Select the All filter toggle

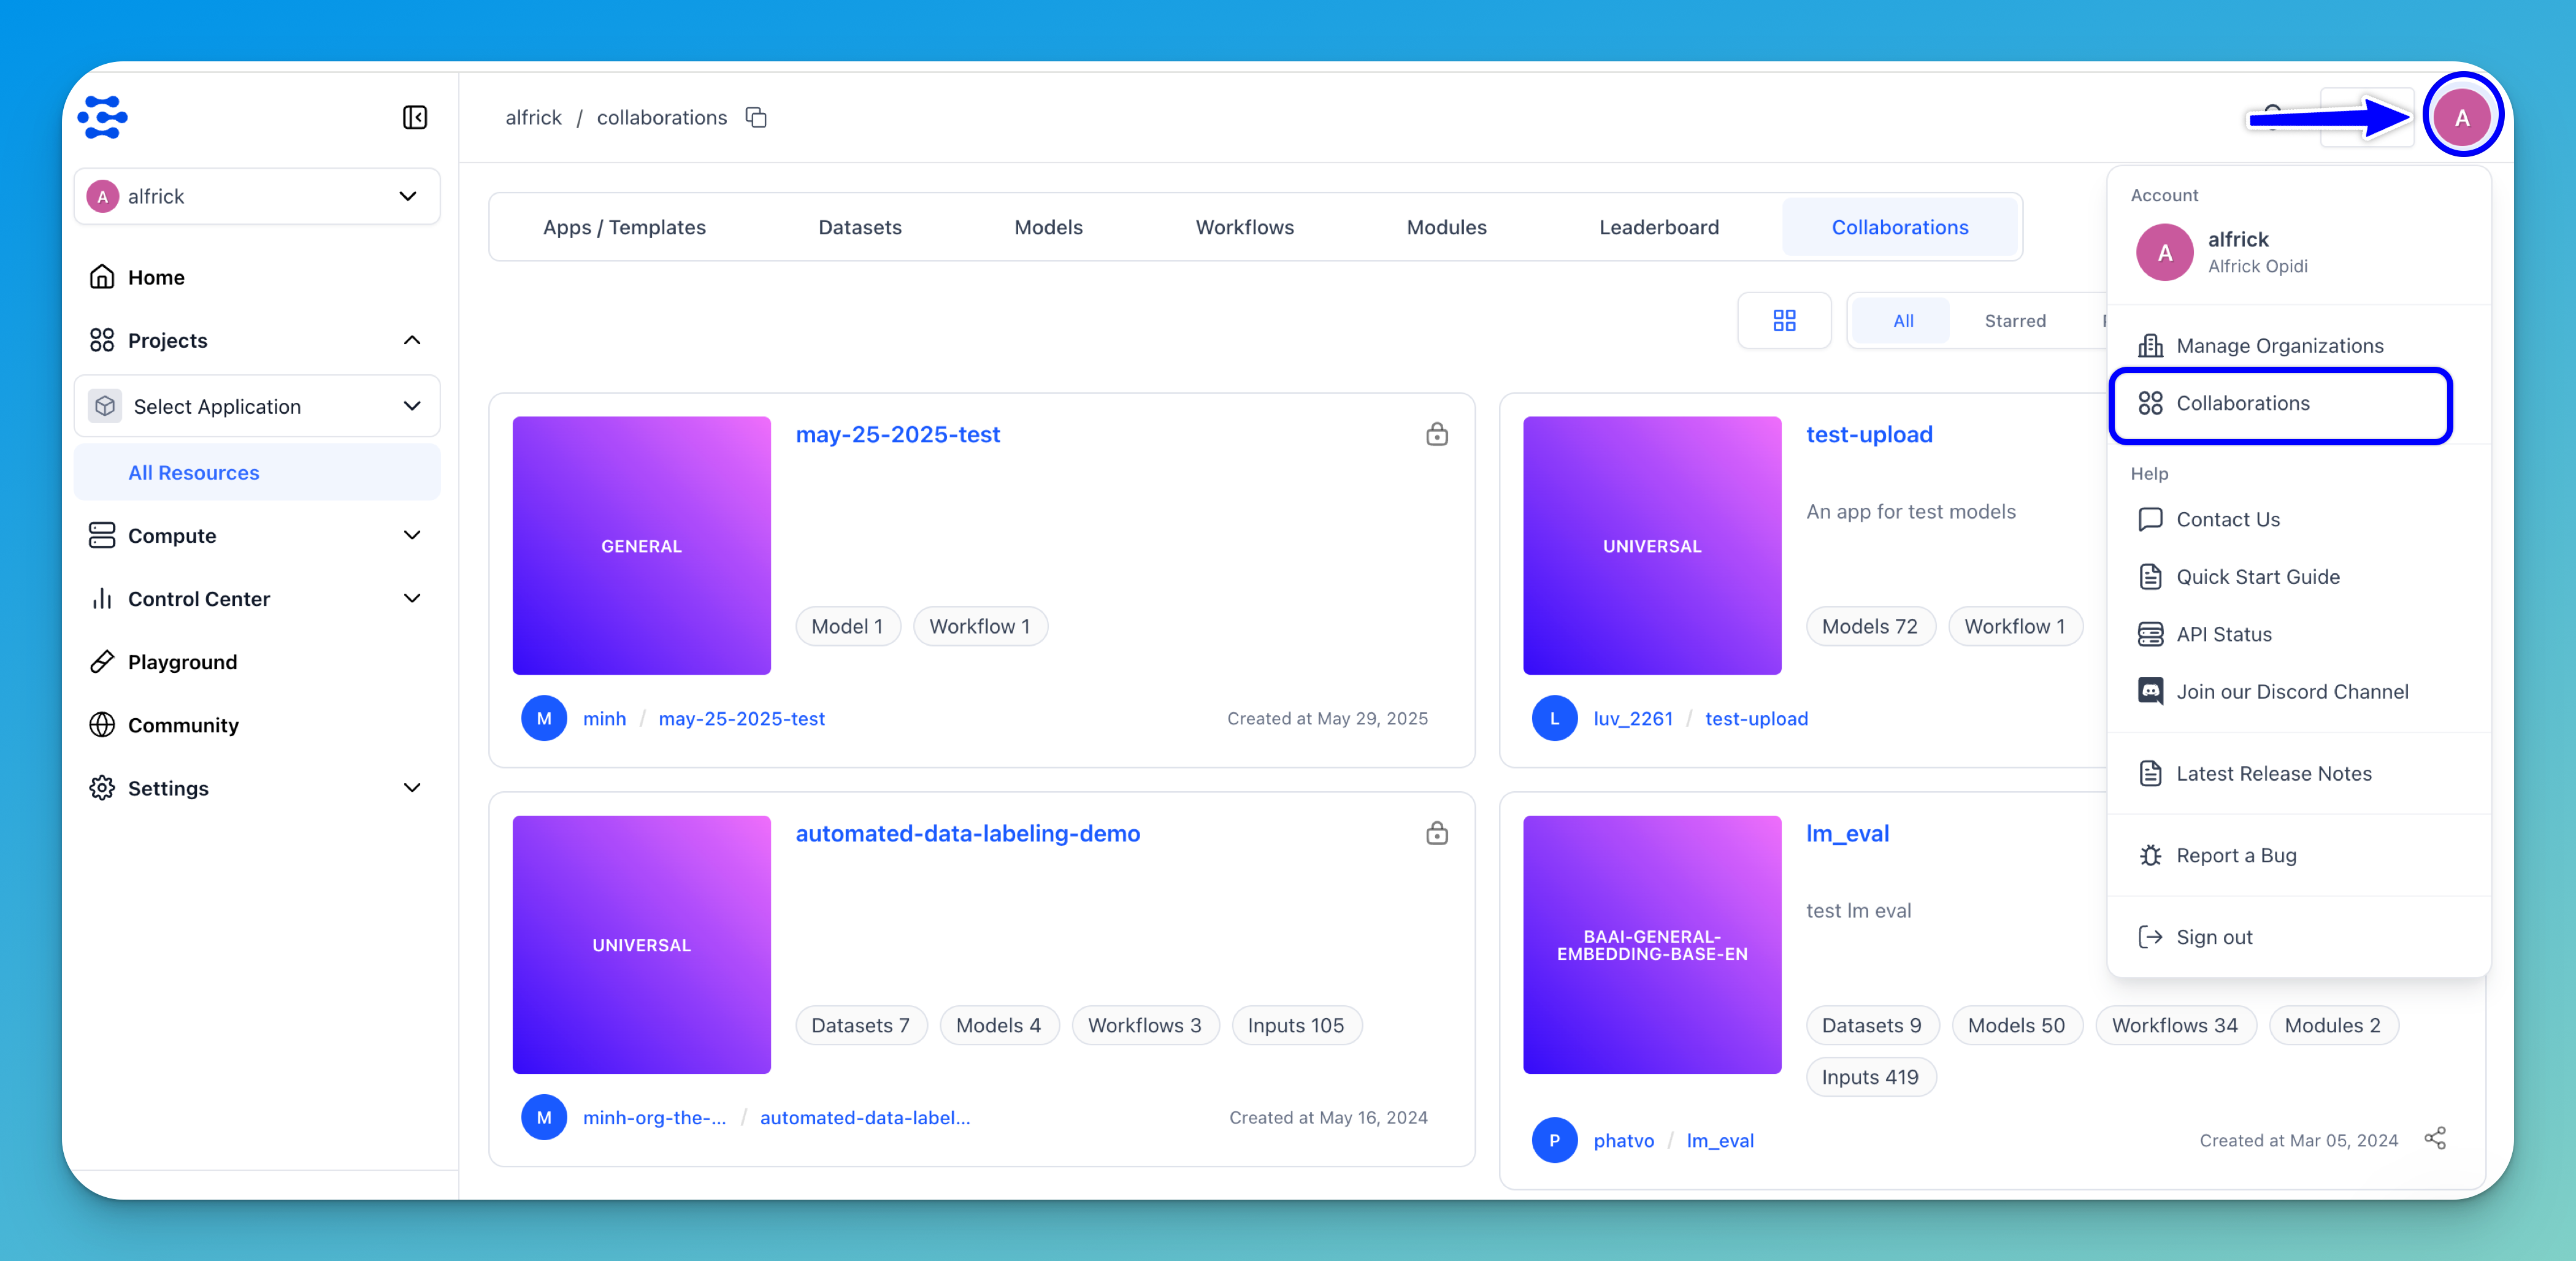pyautogui.click(x=1903, y=321)
